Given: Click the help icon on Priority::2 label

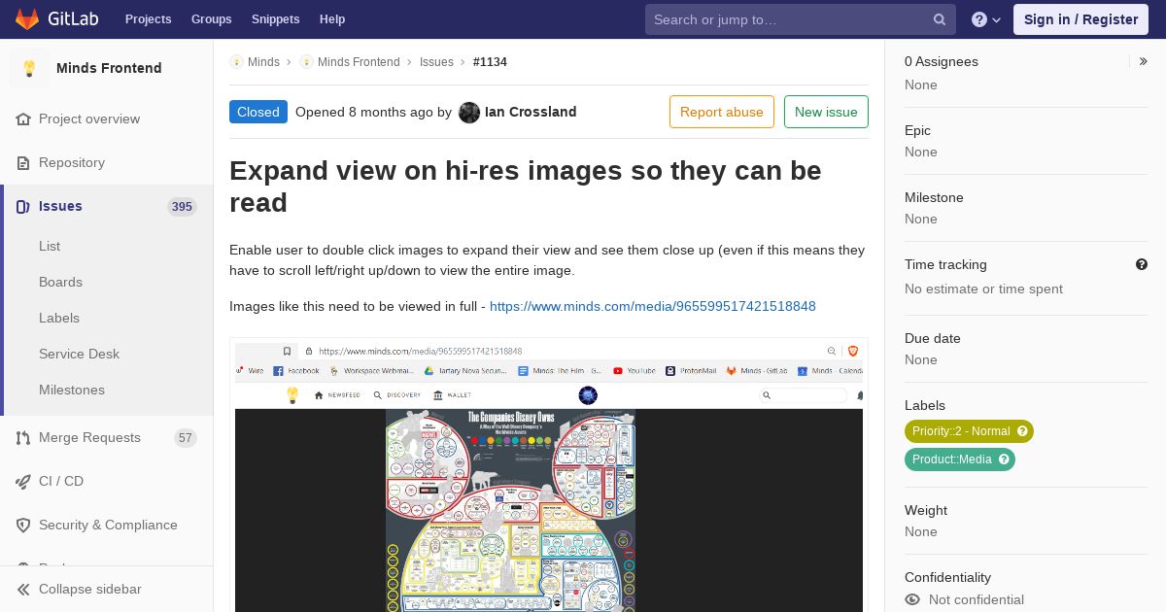Looking at the screenshot, I should click(x=1022, y=431).
